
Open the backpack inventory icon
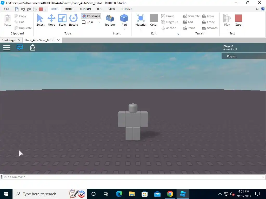pos(32,48)
